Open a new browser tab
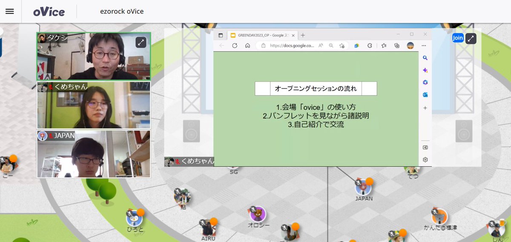Viewport: 511px width, 242px height. (303, 35)
